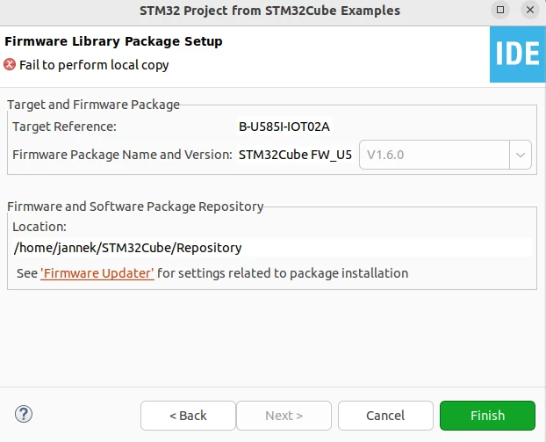
Task: Open the 'Firmware Updater' settings link
Action: coord(97,273)
